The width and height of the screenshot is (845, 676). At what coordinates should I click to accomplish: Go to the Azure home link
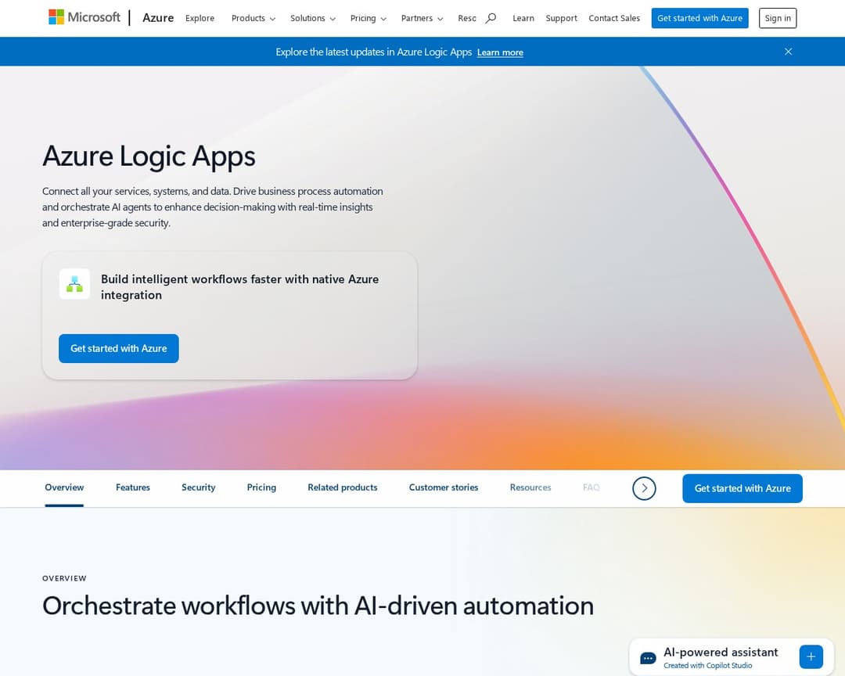[x=158, y=18]
